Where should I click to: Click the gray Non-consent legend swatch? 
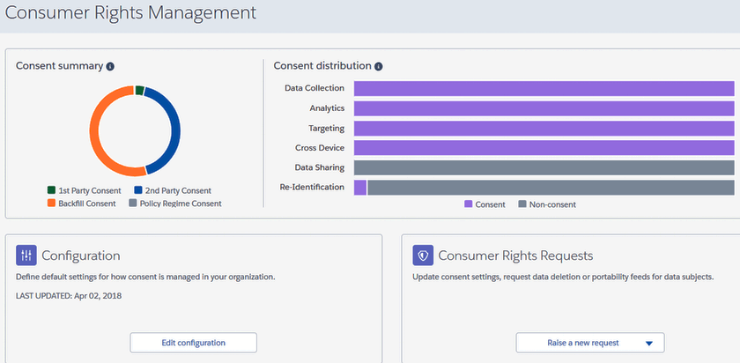pyautogui.click(x=522, y=204)
